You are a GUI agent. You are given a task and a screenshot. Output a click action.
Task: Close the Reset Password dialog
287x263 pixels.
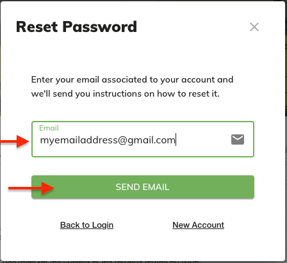[254, 27]
